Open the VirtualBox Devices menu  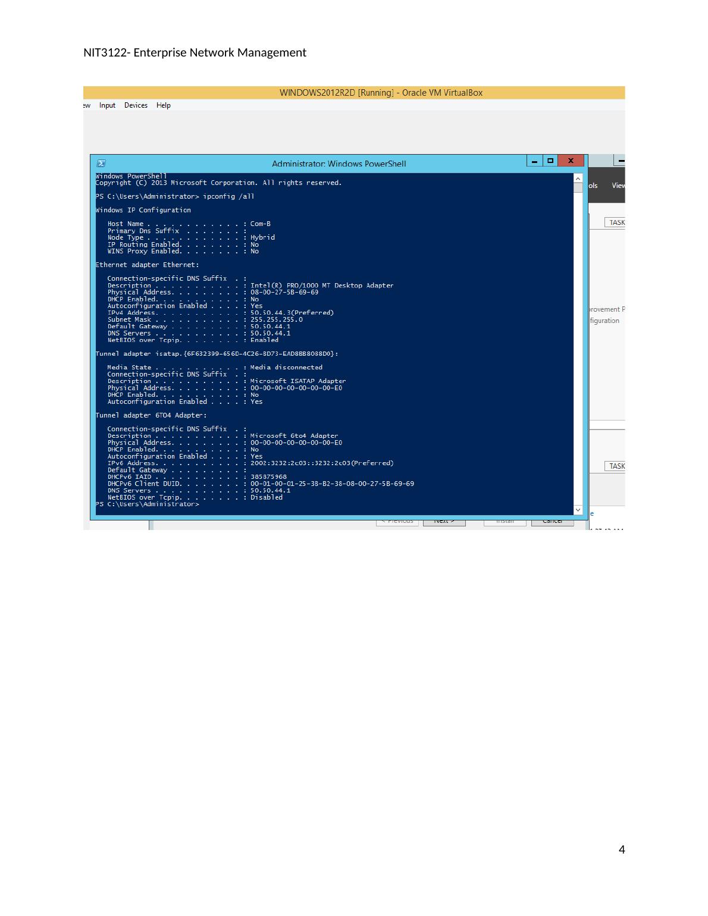[x=136, y=105]
